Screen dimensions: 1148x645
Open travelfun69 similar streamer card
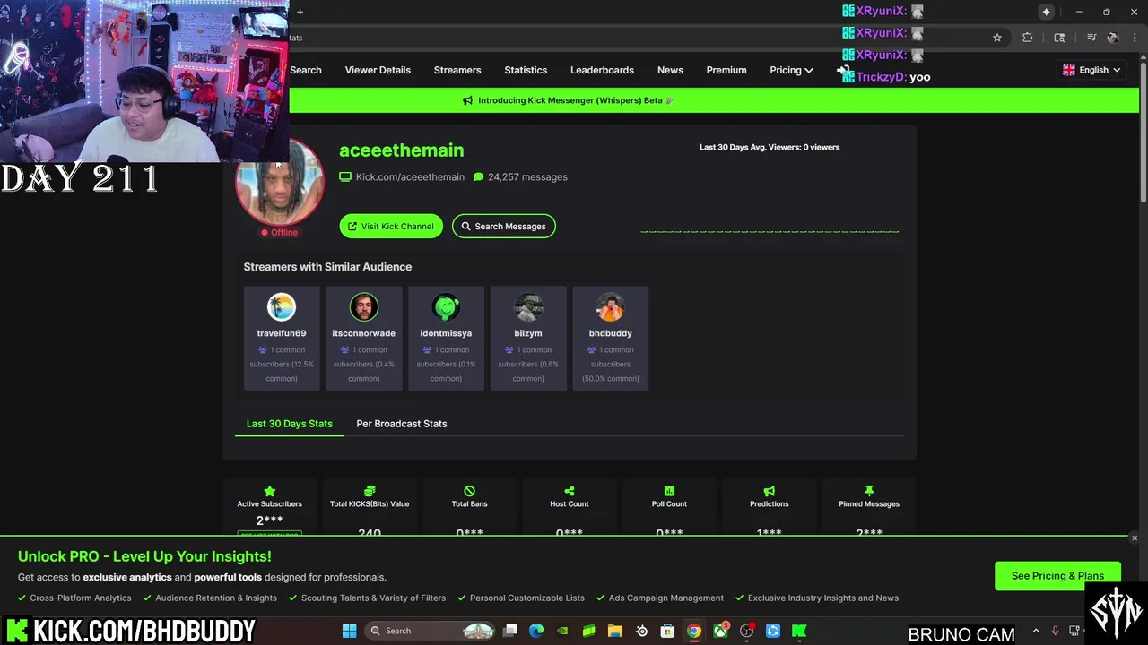pyautogui.click(x=282, y=338)
